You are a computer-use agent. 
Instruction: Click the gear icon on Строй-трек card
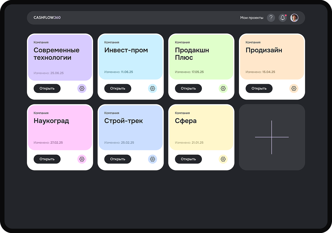(153, 159)
